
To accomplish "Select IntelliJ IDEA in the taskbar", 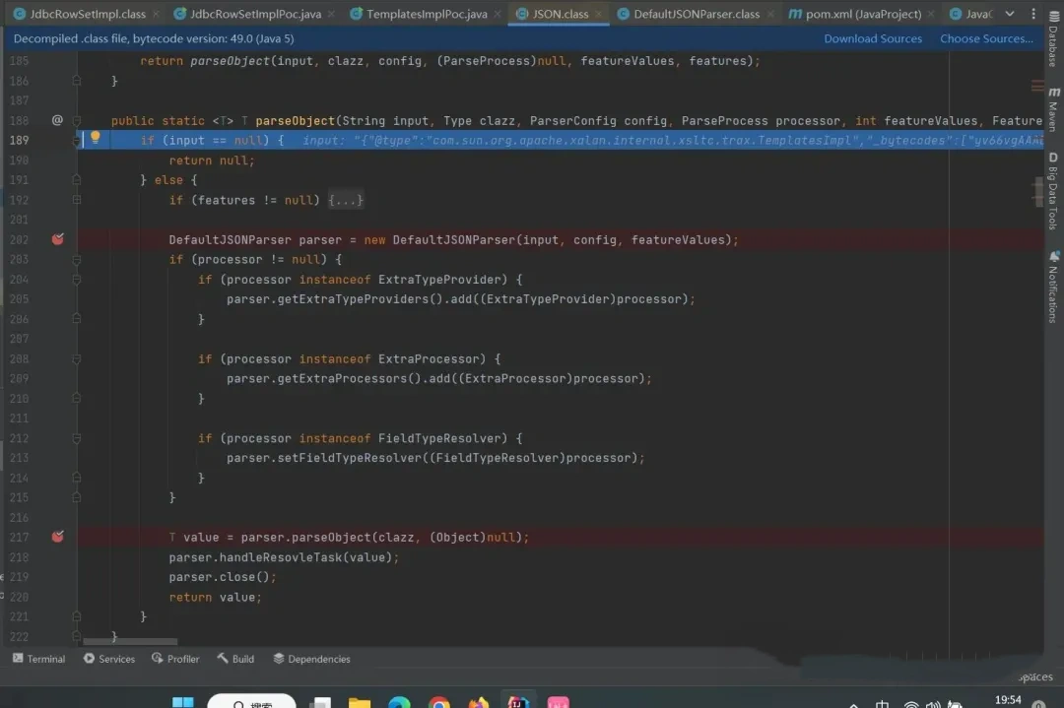I will click(x=518, y=702).
